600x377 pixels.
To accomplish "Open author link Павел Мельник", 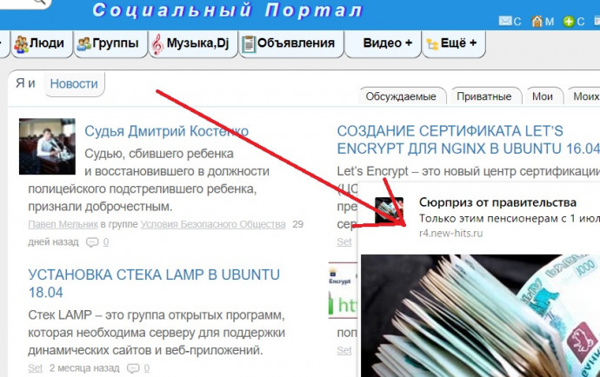I will point(63,224).
